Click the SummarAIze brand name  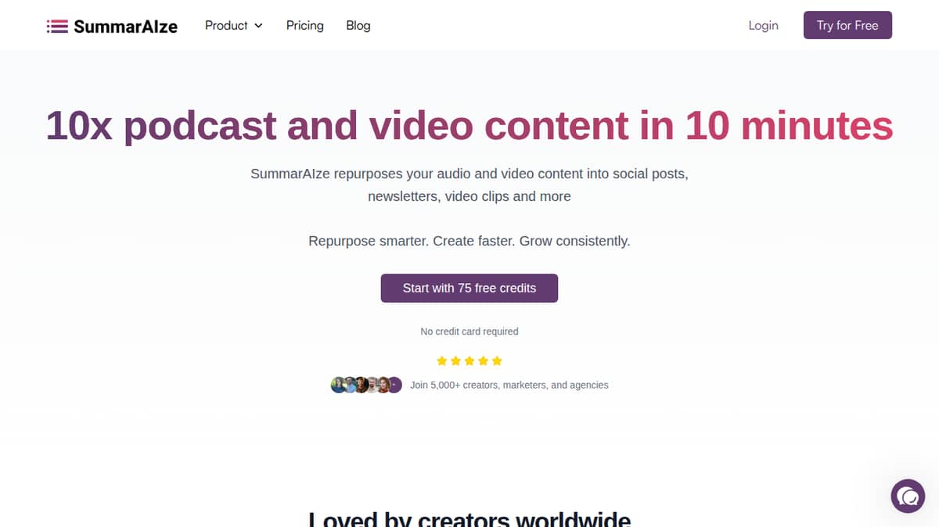[x=125, y=27]
